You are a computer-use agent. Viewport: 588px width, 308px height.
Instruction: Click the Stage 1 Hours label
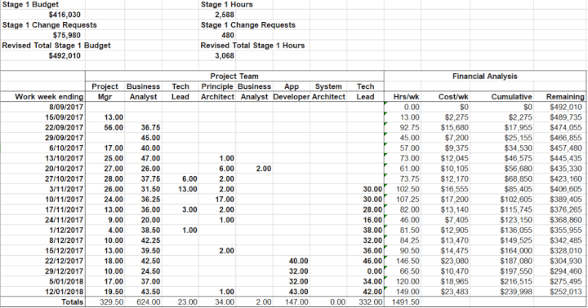click(x=227, y=5)
